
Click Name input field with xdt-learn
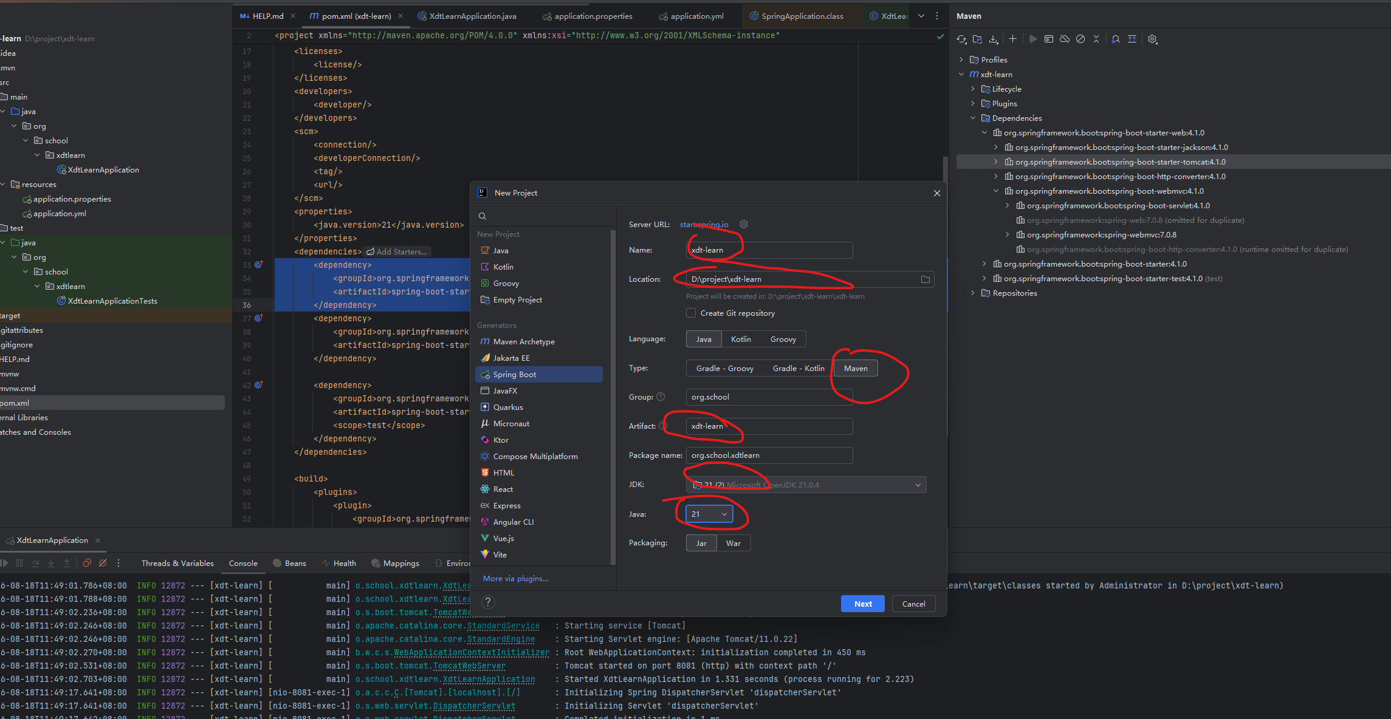click(769, 250)
